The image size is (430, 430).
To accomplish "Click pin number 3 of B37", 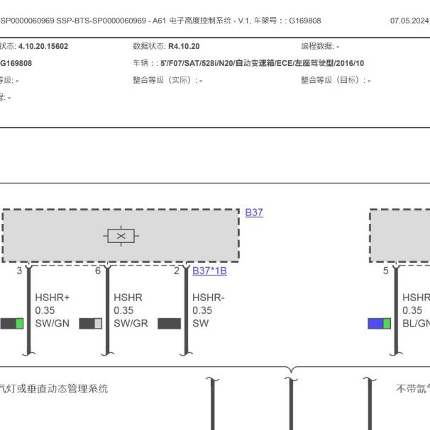I will coord(19,271).
